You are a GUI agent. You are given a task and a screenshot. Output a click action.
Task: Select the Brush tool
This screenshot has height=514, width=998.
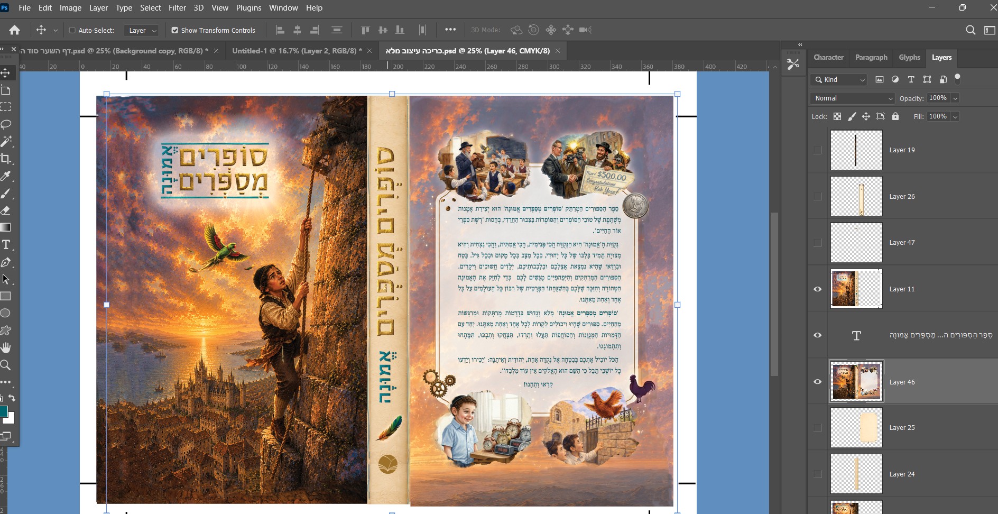pyautogui.click(x=5, y=193)
